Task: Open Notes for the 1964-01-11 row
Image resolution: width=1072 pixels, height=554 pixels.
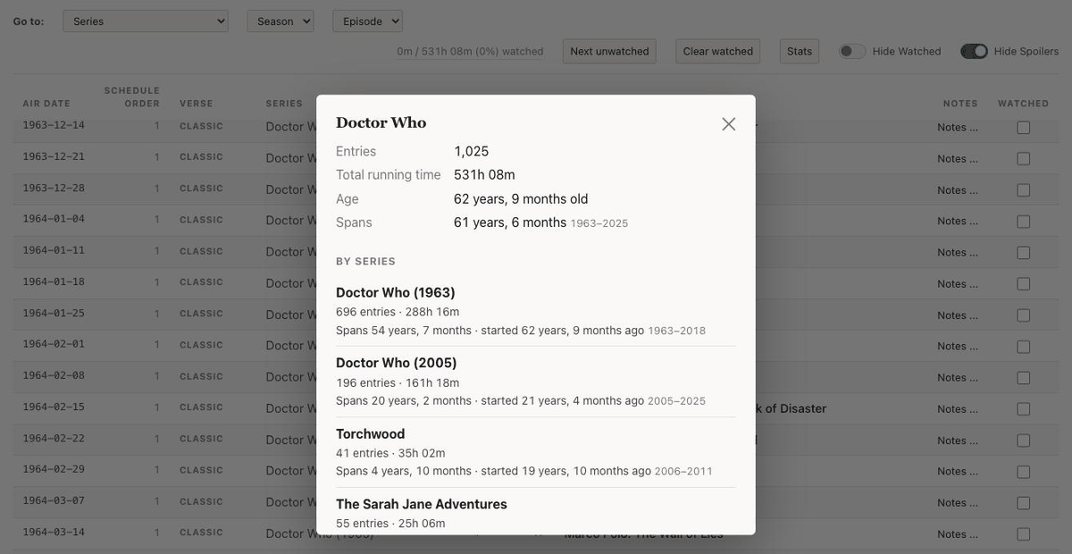Action: (x=958, y=252)
